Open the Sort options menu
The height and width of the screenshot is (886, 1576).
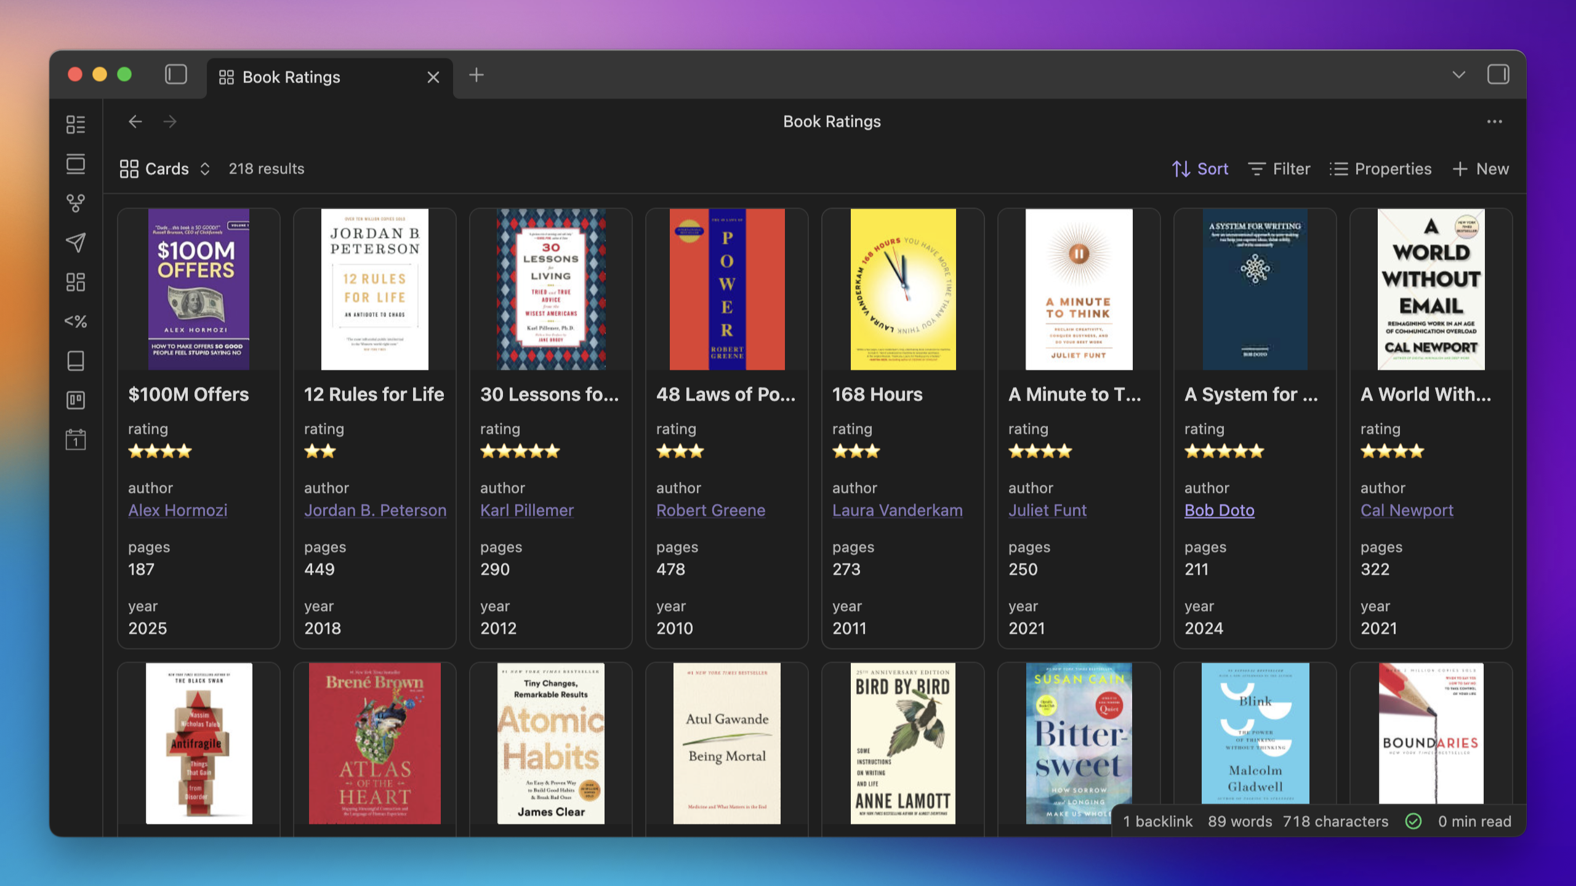click(x=1200, y=169)
